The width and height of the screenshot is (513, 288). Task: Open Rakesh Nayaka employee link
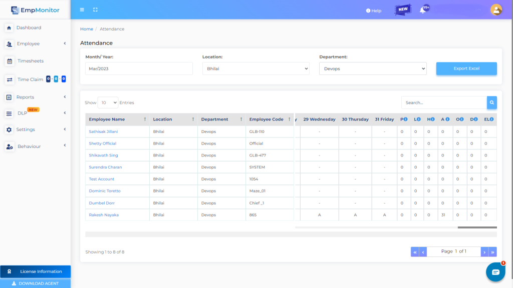click(x=104, y=215)
